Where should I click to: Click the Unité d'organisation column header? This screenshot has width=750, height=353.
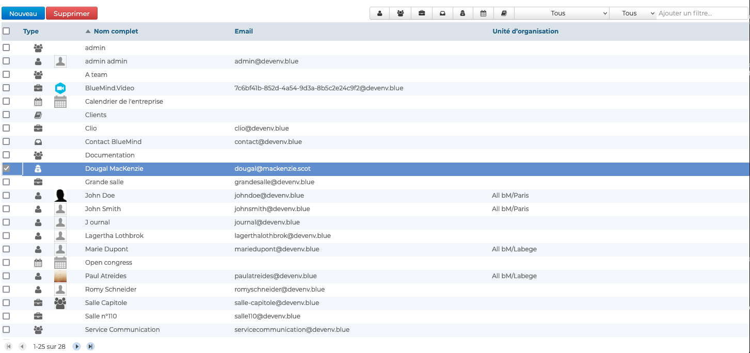pyautogui.click(x=525, y=31)
